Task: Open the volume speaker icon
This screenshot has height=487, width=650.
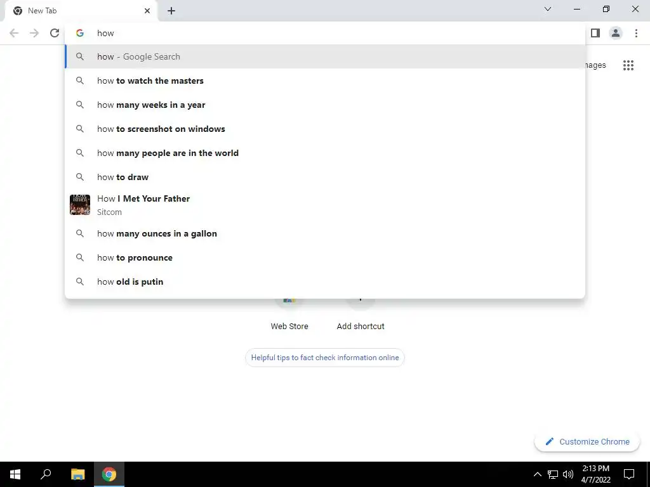Action: point(568,474)
